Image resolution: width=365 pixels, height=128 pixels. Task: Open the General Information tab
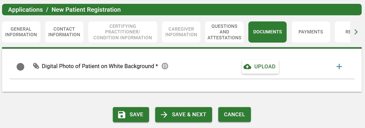(x=21, y=32)
